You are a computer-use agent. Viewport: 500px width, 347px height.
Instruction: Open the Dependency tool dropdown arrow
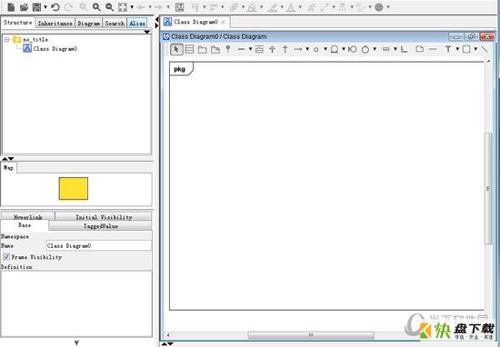[x=307, y=49]
